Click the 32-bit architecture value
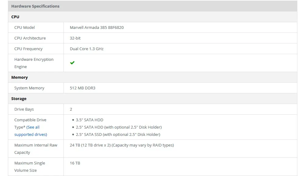305x176 pixels. click(75, 38)
